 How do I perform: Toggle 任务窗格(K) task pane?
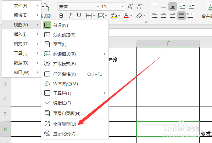tap(75, 74)
